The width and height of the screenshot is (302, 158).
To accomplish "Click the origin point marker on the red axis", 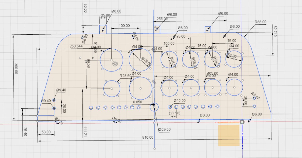I will [242, 122].
